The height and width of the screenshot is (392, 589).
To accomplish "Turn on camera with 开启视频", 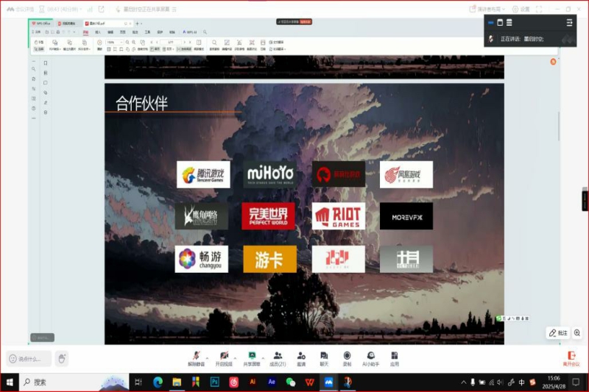I will (x=223, y=355).
